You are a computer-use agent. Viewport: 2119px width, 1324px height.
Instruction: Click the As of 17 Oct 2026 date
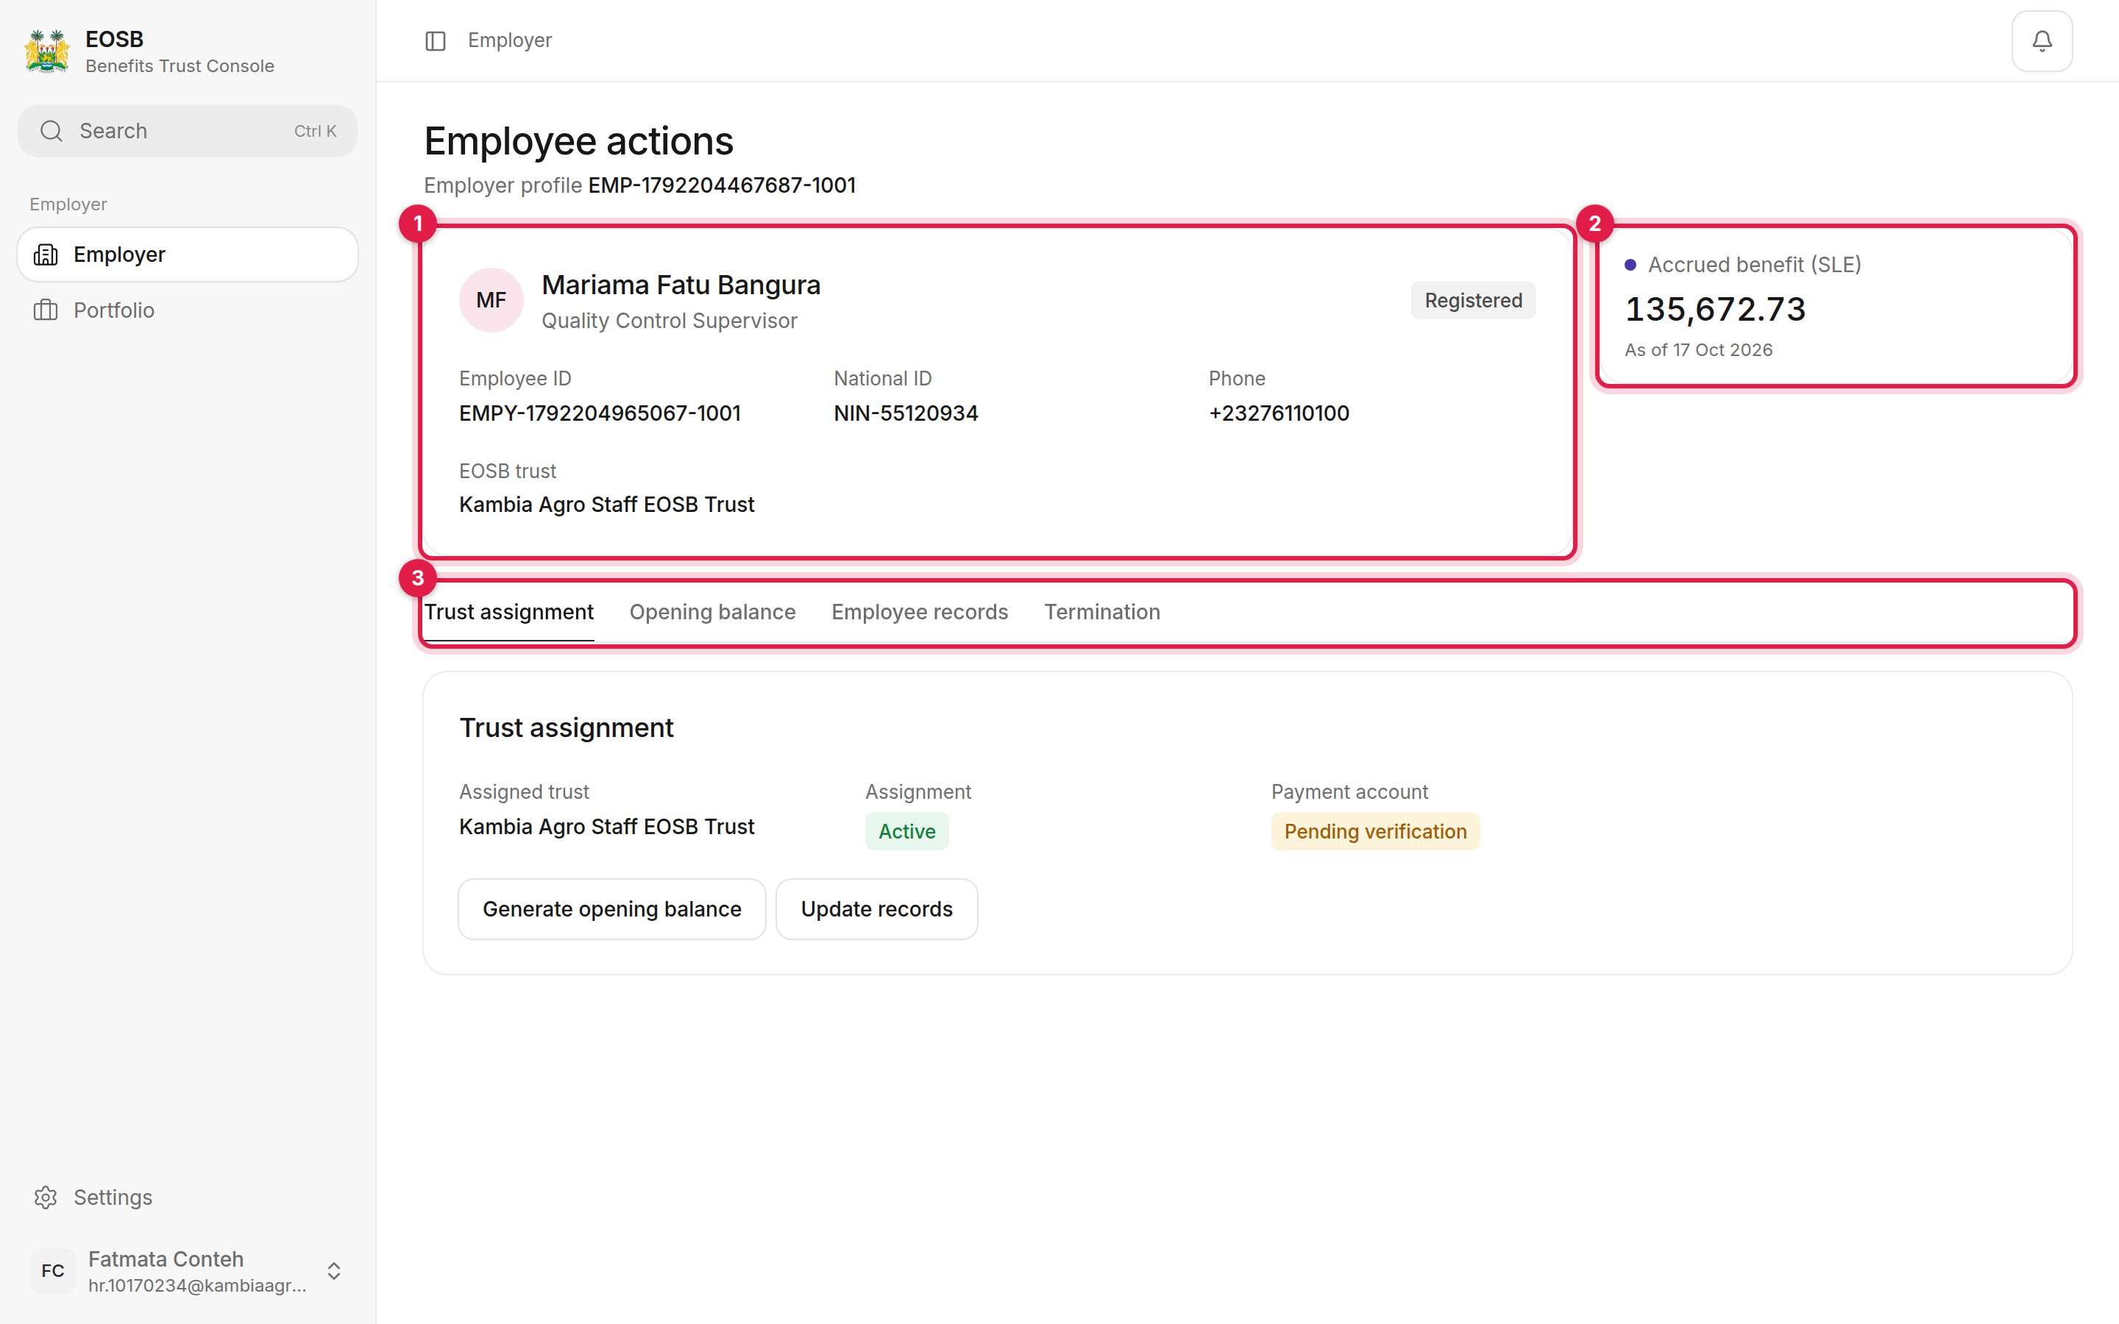1698,350
